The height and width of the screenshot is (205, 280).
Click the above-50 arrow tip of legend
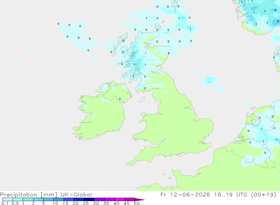click(x=140, y=199)
